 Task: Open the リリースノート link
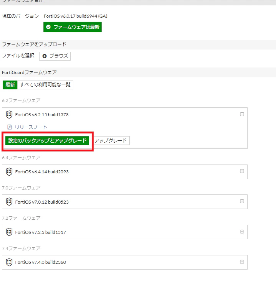click(31, 127)
